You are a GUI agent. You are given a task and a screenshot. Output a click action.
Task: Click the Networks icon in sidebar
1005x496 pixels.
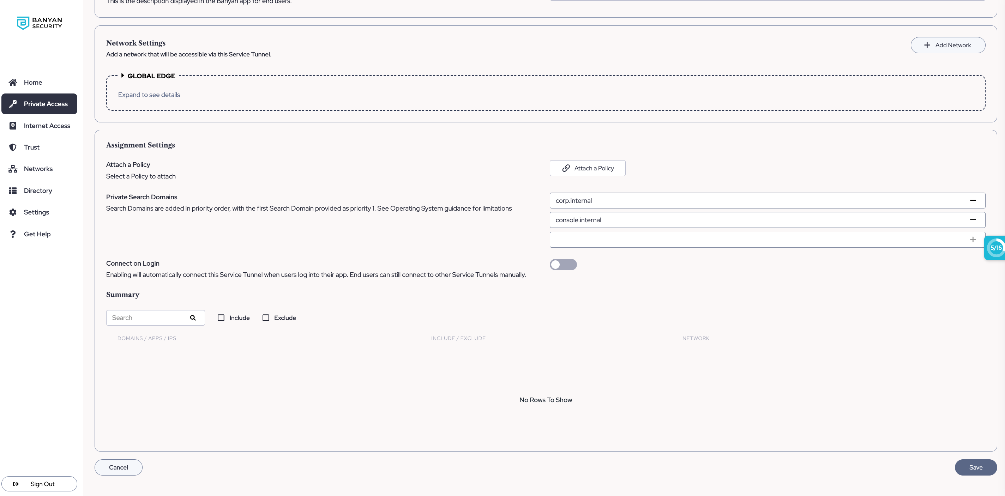13,169
